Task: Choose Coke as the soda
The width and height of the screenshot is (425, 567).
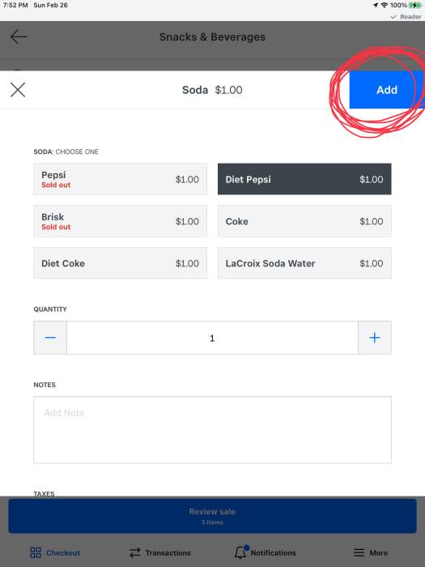Action: [x=304, y=221]
